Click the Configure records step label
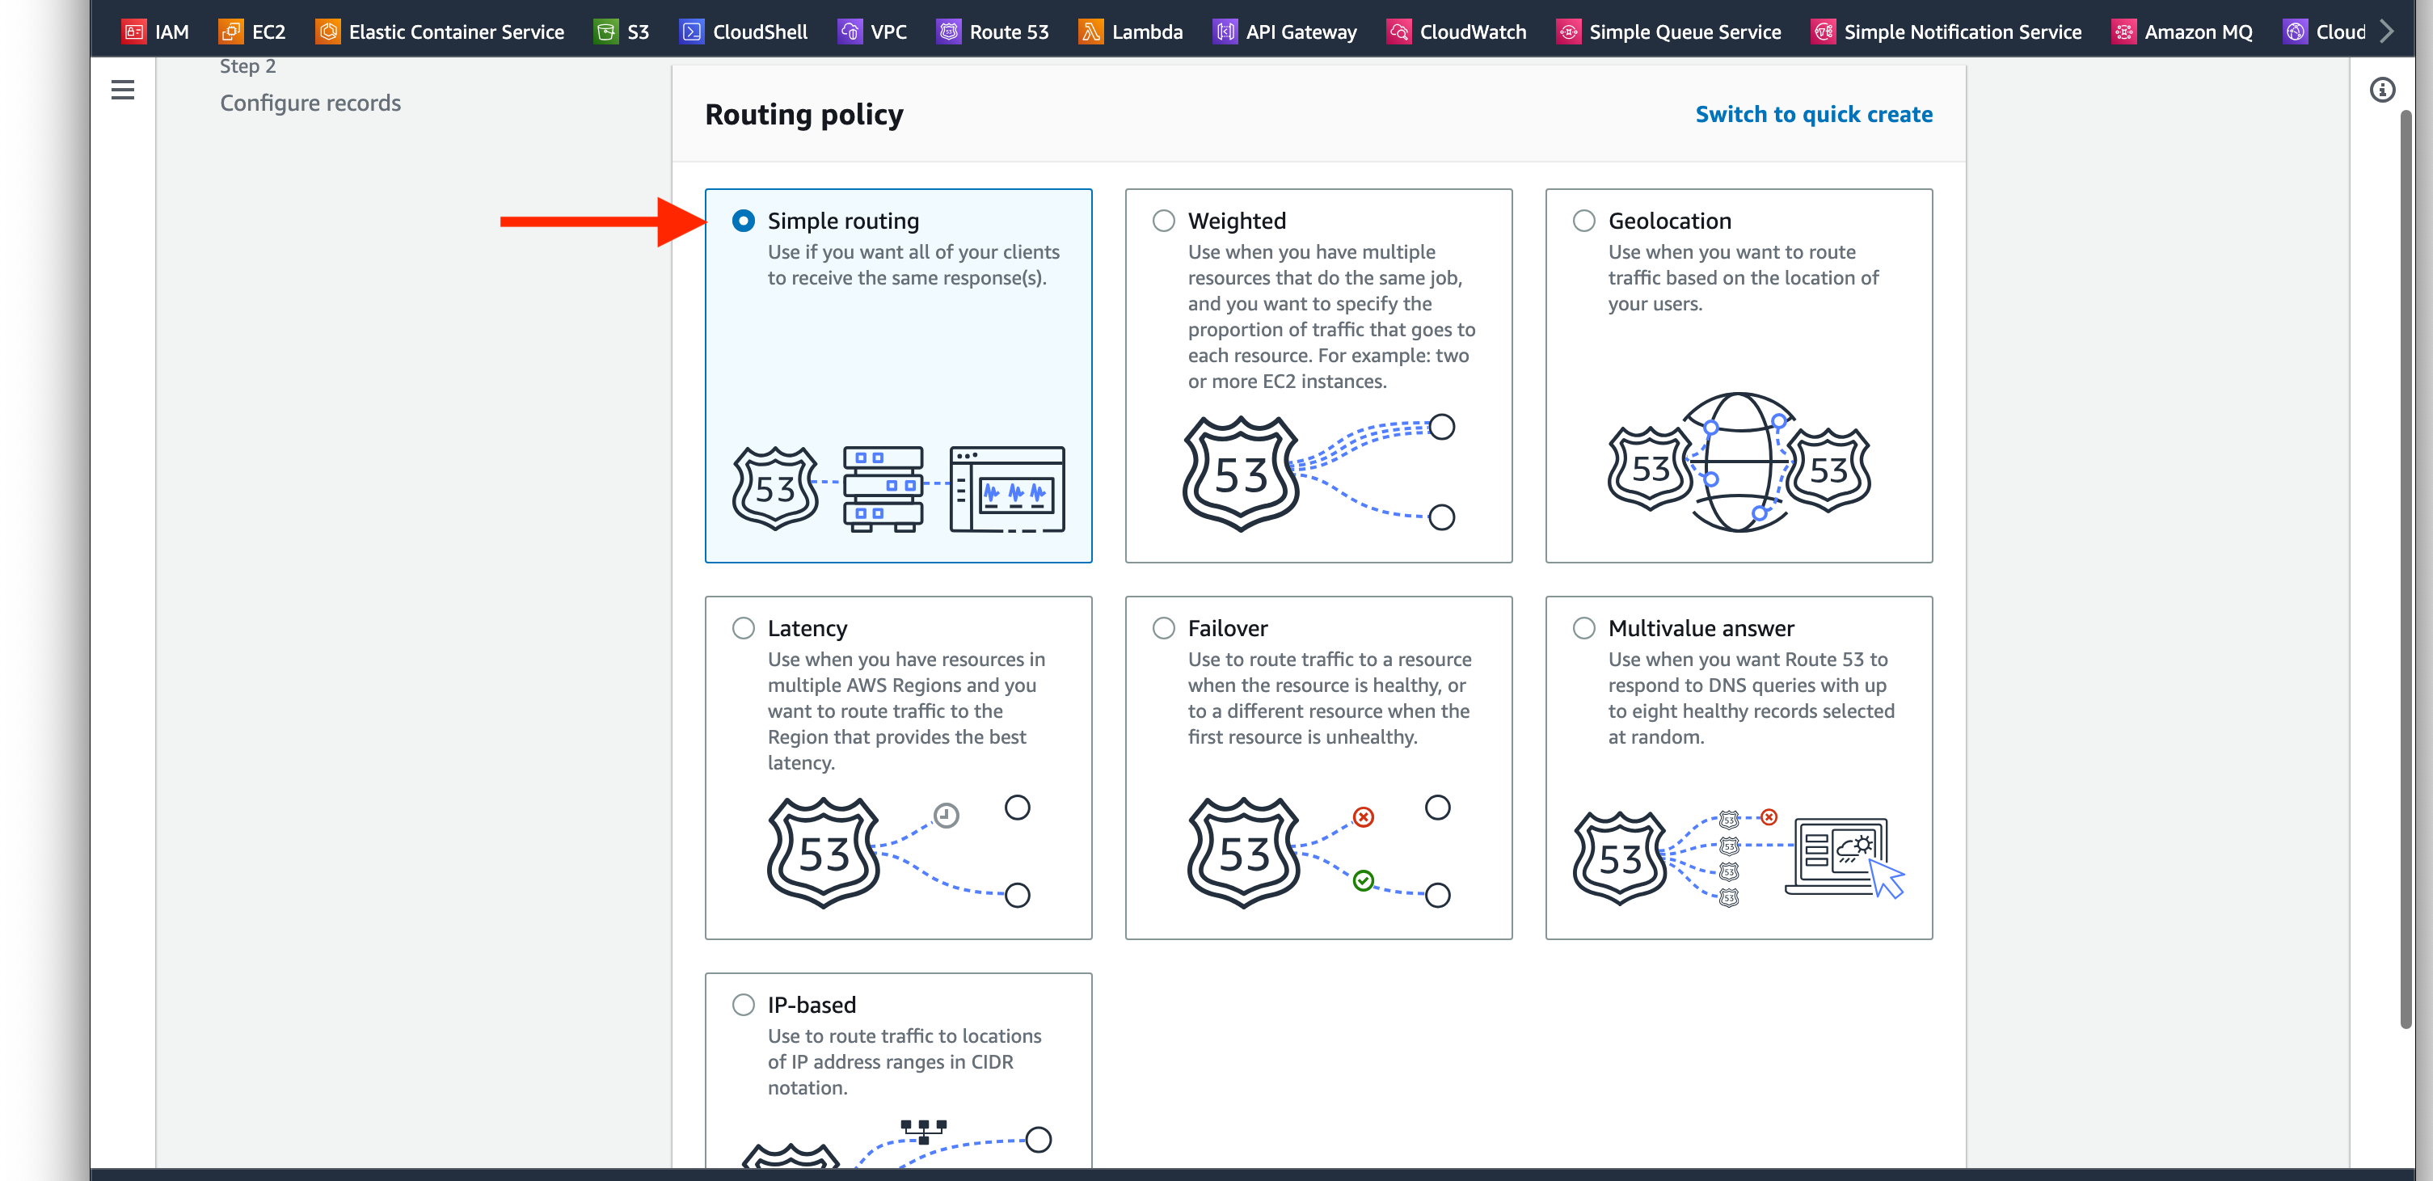 click(x=310, y=103)
